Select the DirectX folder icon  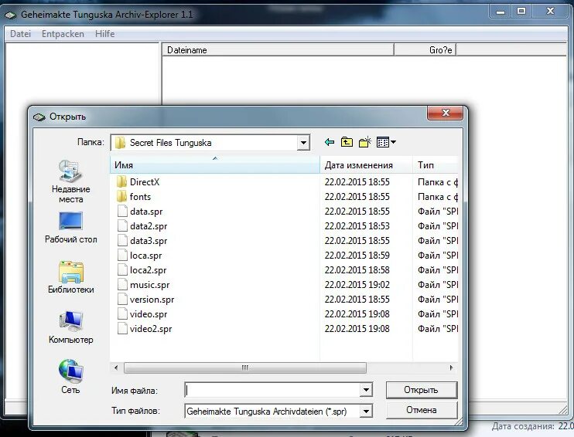[x=121, y=181]
